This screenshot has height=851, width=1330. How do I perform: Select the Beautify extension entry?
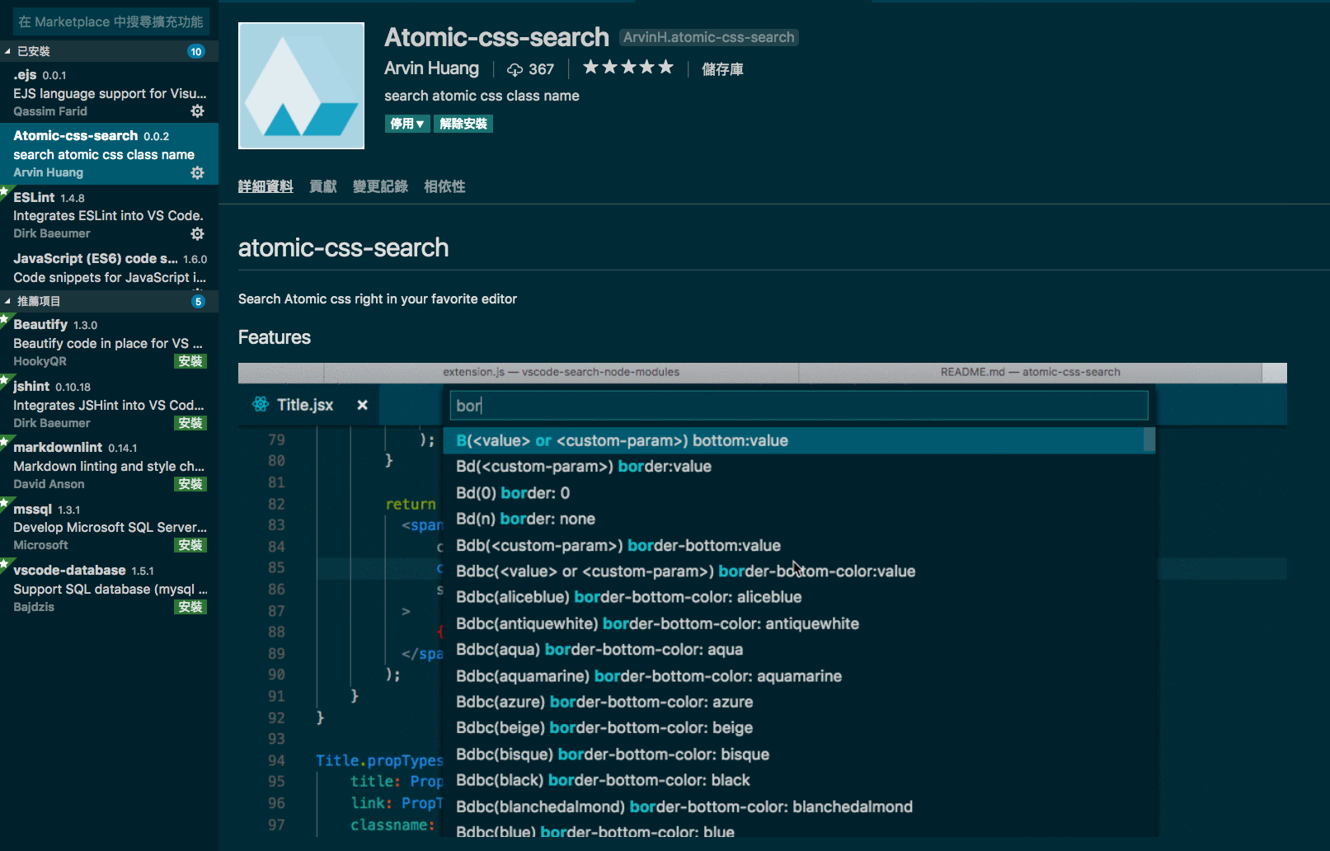tap(109, 342)
